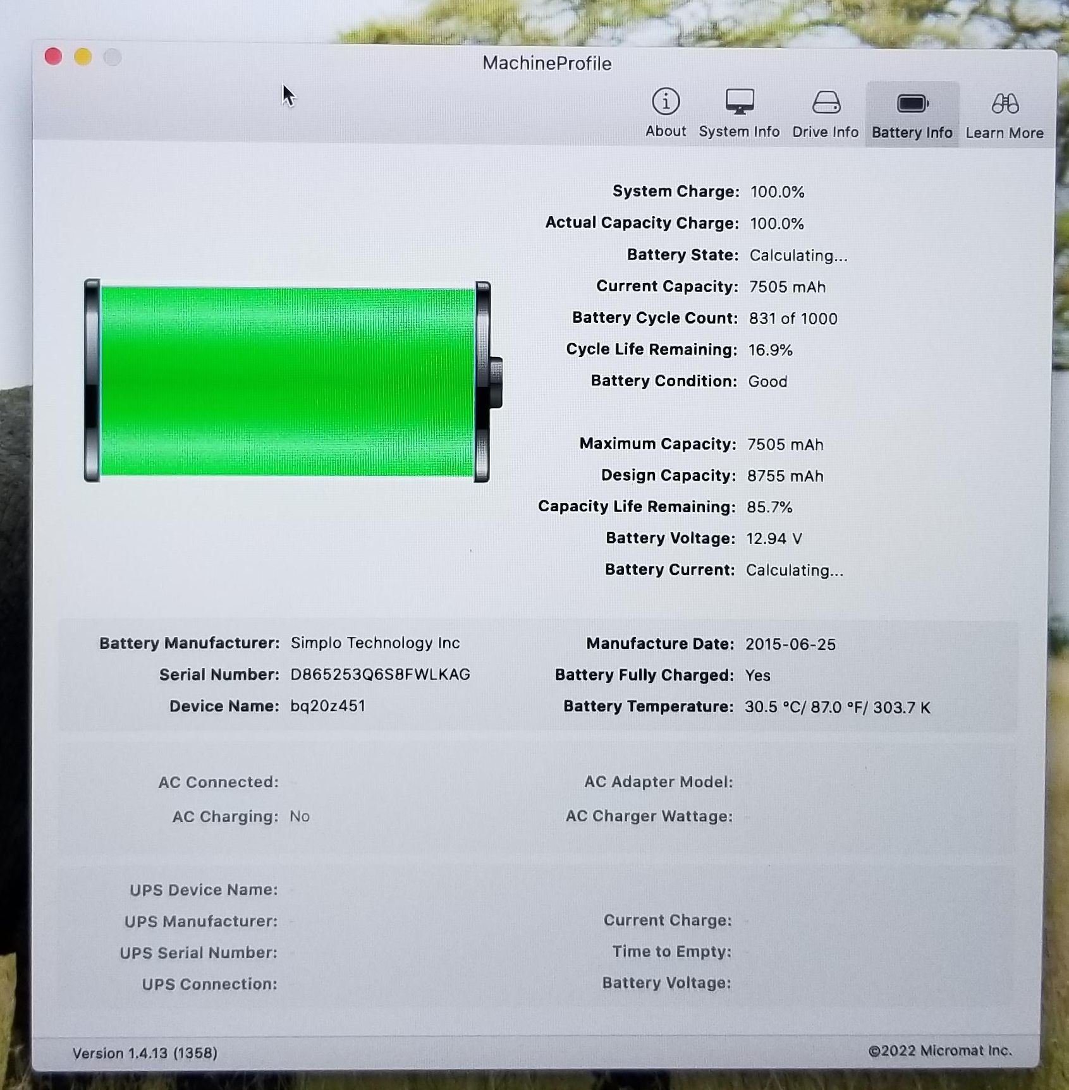Click the 8755 mAh design capacity value
The width and height of the screenshot is (1069, 1090).
coord(785,476)
